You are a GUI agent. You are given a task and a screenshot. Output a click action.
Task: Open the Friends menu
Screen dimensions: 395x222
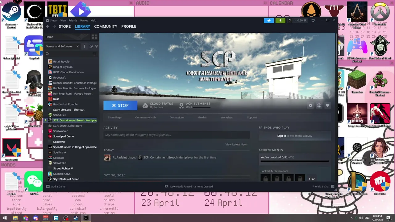[73, 20]
